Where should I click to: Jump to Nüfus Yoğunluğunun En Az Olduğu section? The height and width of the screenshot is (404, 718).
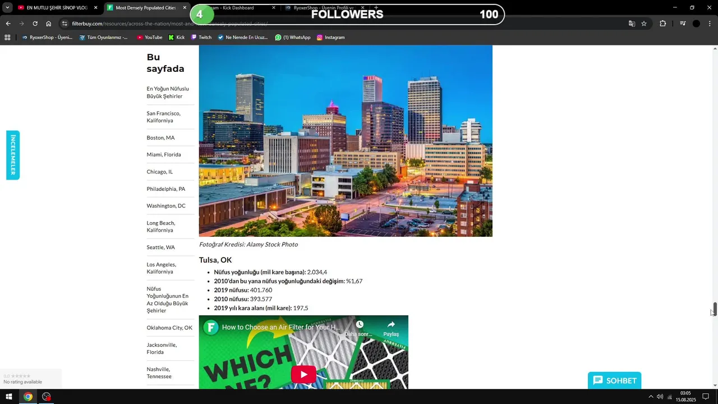168,300
